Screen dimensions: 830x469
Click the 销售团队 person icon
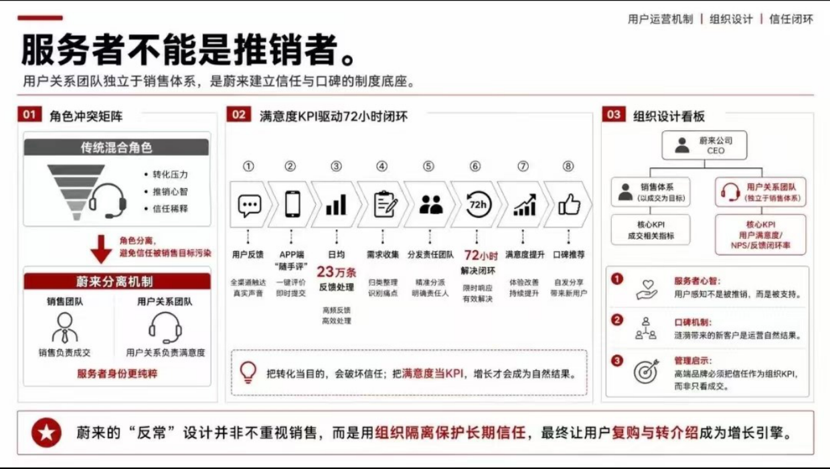click(64, 328)
